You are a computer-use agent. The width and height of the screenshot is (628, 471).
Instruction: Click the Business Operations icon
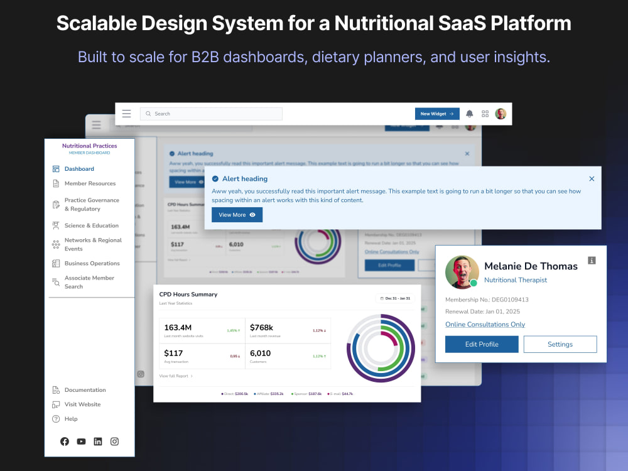click(x=56, y=263)
